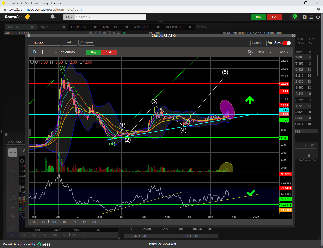Click the Compare button
Viewport: 323px width, 248px height.
point(87,42)
